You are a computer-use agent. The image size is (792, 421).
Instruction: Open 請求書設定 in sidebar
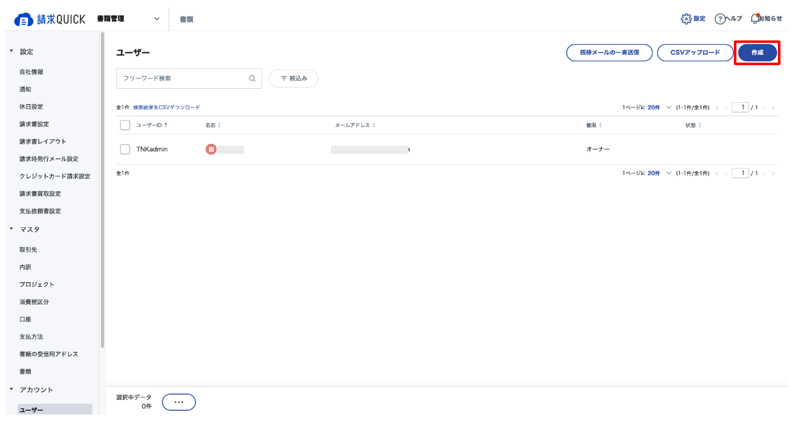pos(34,124)
